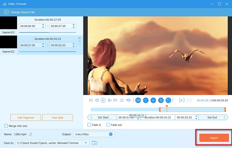
Task: Click the left trim handle on timeline
Action: click(160, 110)
